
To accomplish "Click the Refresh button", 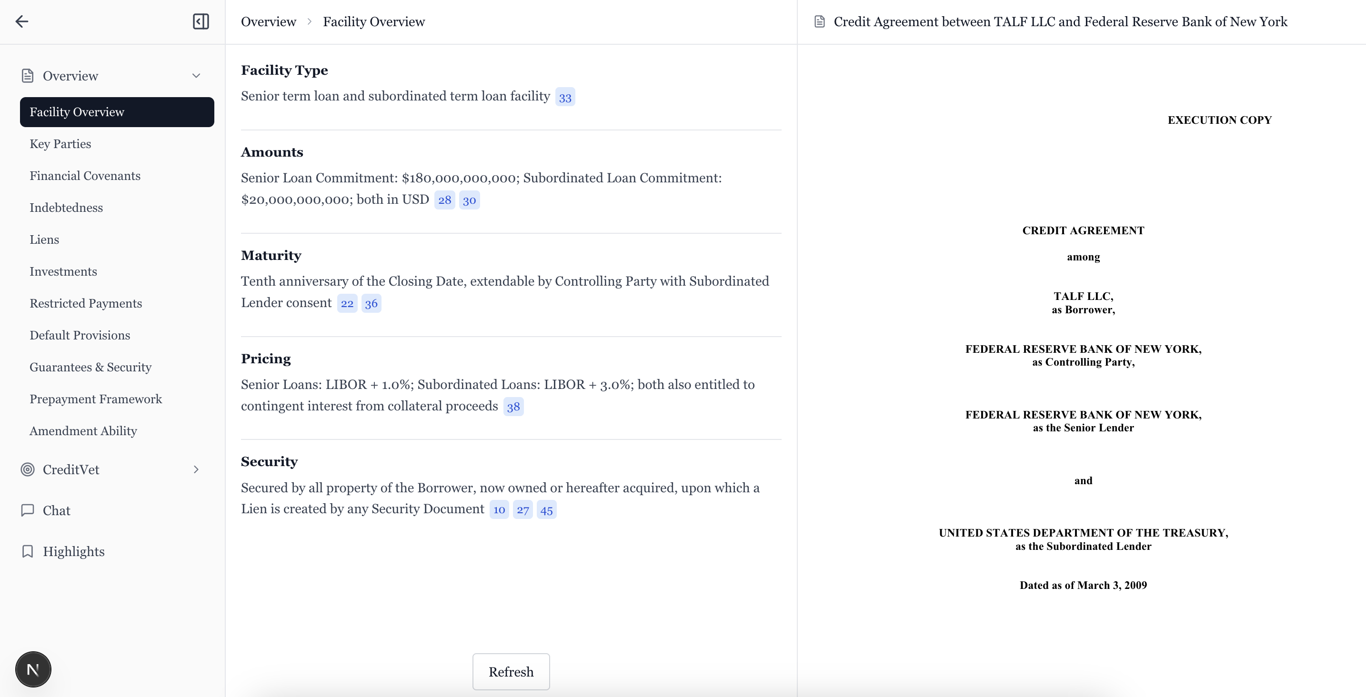I will [511, 672].
